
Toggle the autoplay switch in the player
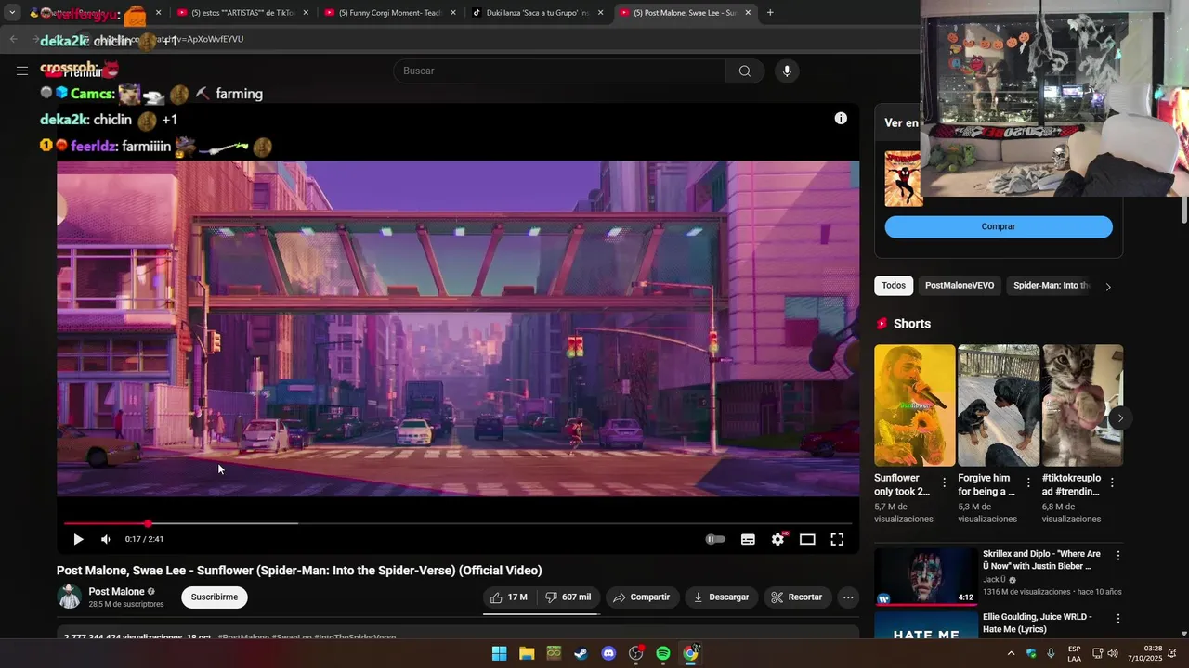pyautogui.click(x=715, y=539)
